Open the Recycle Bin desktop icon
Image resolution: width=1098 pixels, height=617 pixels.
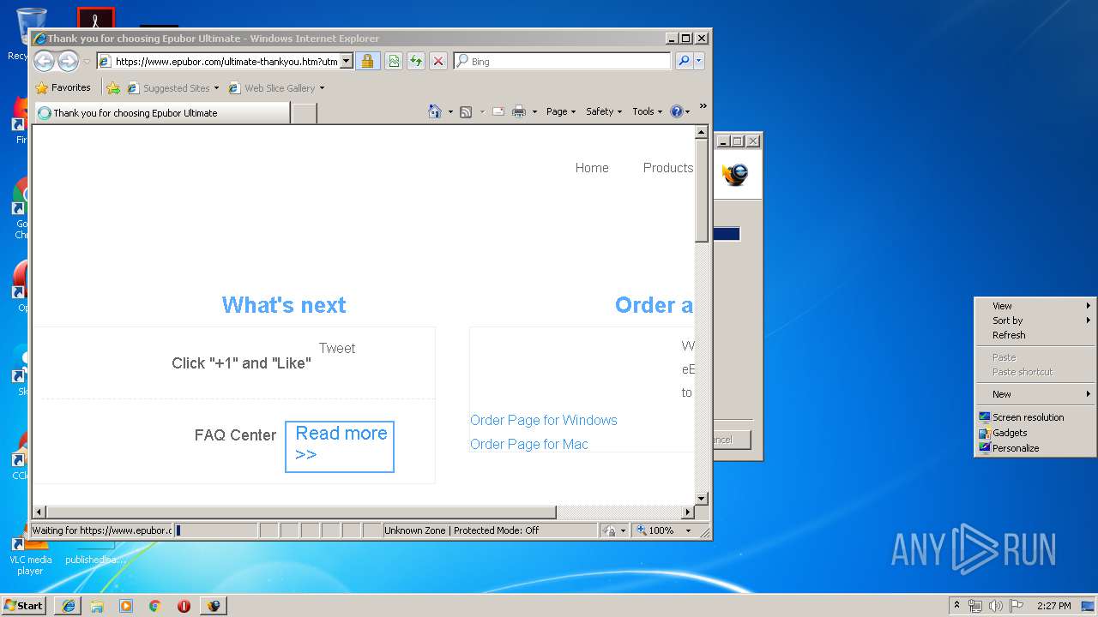coord(30,33)
